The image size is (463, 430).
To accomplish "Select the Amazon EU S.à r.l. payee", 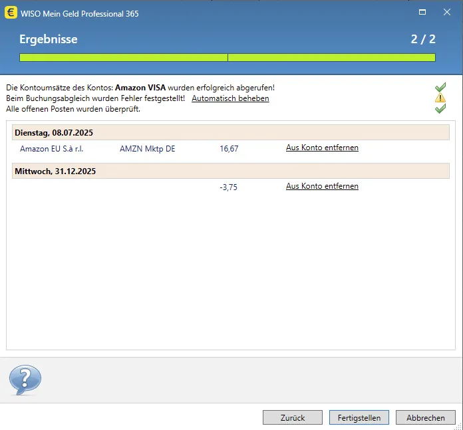I will (x=51, y=149).
